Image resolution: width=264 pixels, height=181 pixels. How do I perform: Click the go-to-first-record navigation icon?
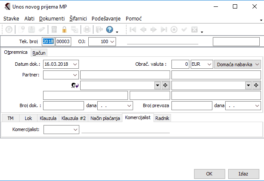[133, 30]
